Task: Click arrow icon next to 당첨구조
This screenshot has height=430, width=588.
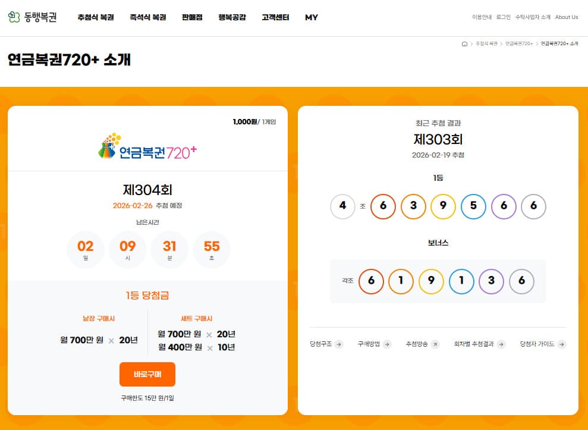Action: pyautogui.click(x=339, y=344)
